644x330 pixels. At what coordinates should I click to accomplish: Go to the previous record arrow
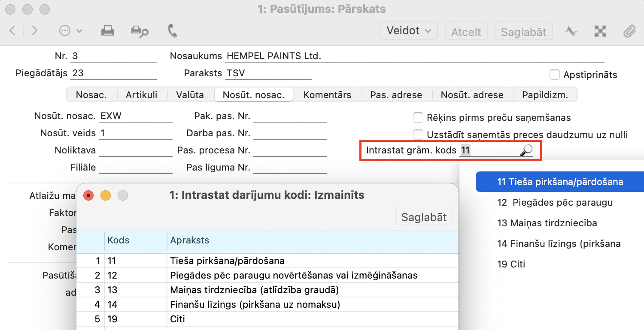tap(12, 31)
